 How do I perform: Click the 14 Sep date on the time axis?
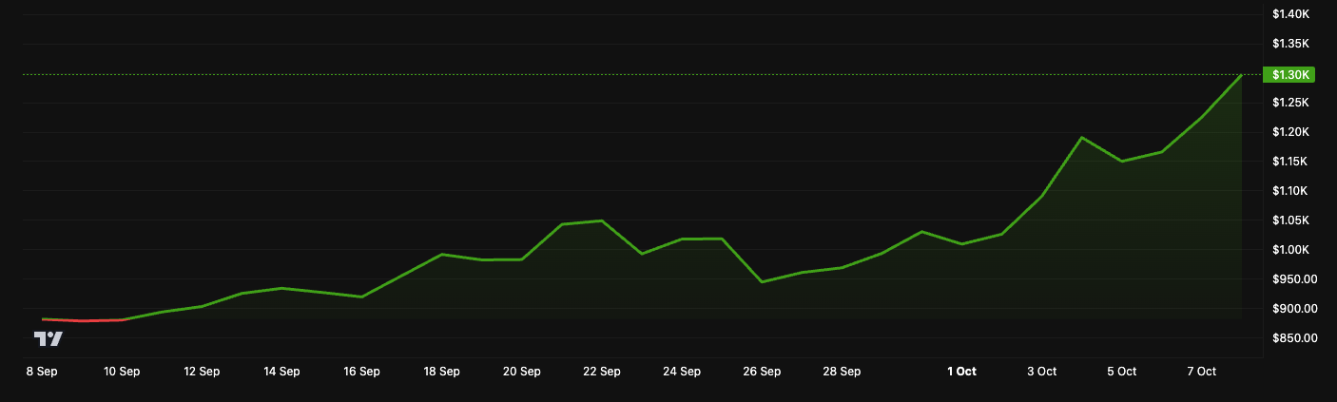click(x=281, y=372)
